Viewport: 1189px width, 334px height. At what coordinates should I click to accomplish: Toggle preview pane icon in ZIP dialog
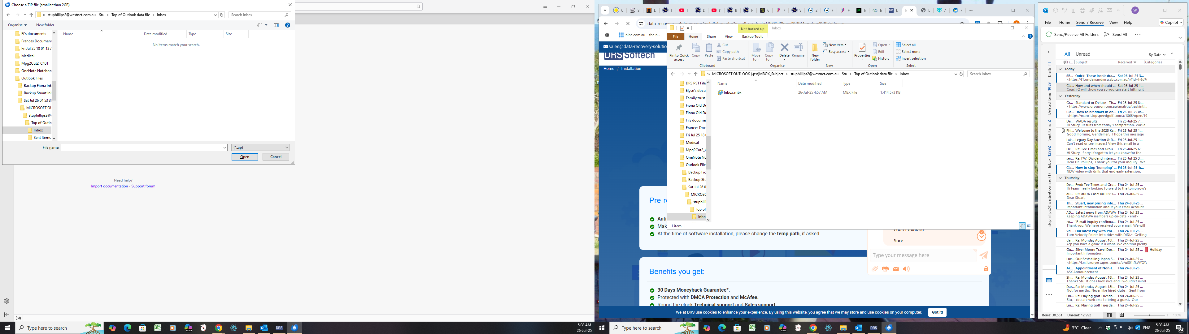tap(277, 25)
